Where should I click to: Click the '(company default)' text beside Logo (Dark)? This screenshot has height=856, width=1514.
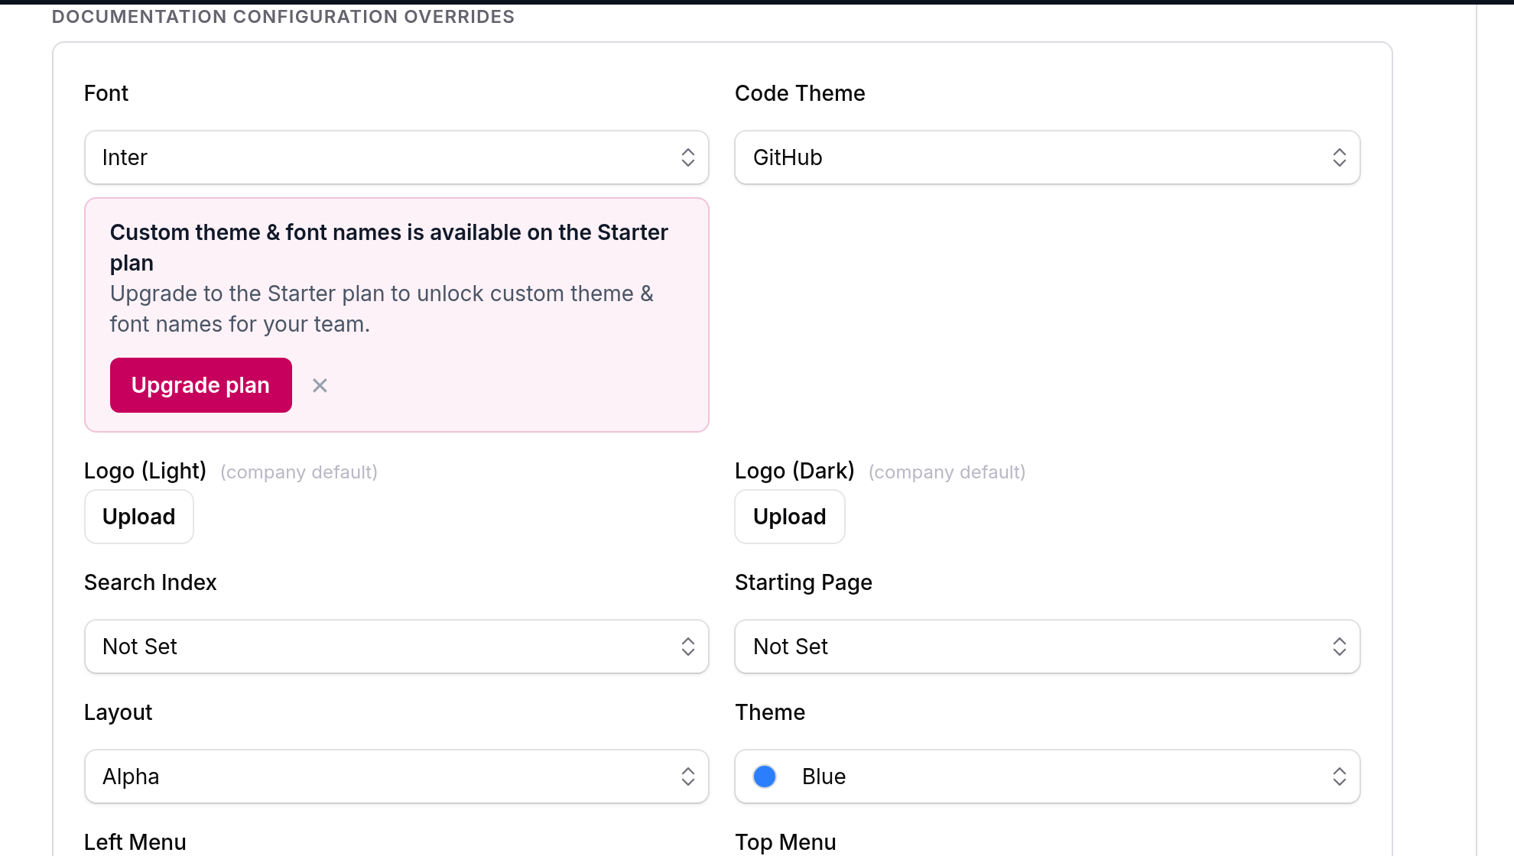coord(947,472)
